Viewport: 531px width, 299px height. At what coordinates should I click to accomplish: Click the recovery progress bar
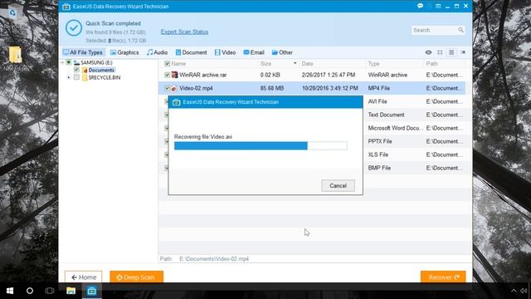pos(261,146)
